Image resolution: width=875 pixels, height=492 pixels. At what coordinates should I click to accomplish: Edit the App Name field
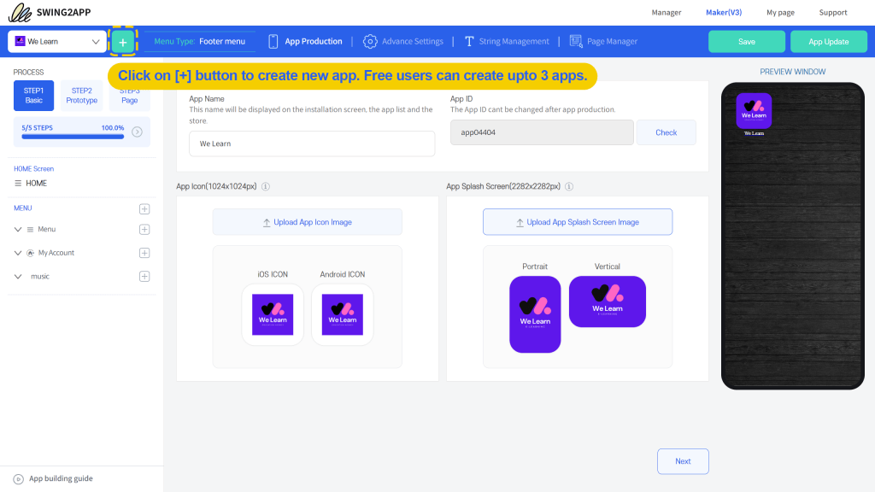(312, 143)
